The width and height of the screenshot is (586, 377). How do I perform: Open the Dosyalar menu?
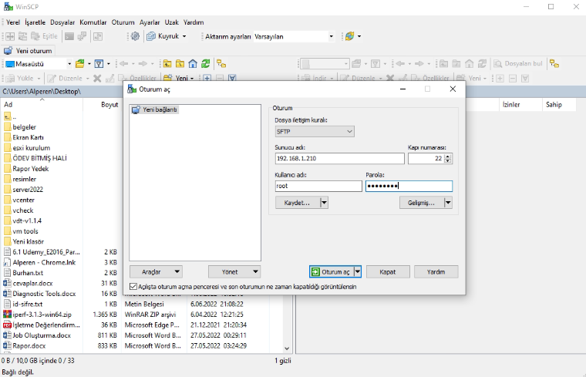click(x=62, y=22)
